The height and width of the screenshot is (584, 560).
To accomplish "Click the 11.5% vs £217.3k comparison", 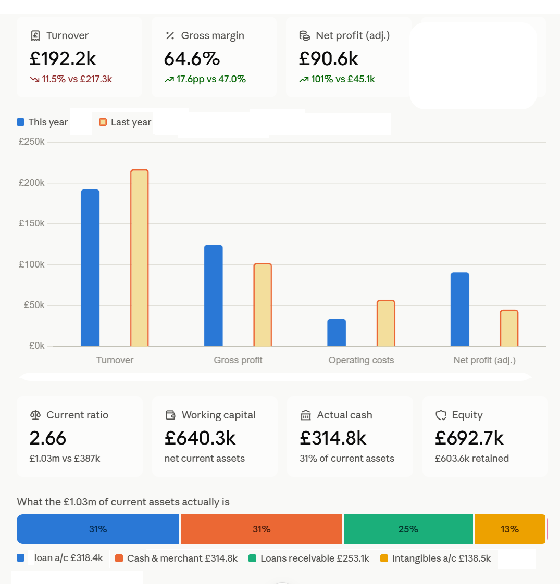I will pos(77,79).
